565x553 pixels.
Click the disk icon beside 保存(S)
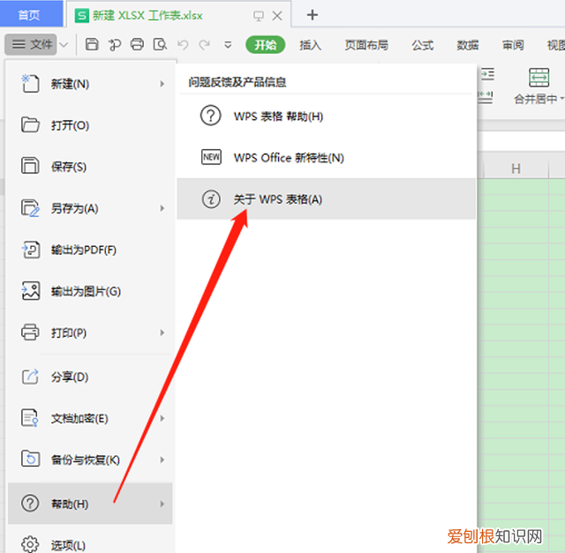[x=30, y=166]
